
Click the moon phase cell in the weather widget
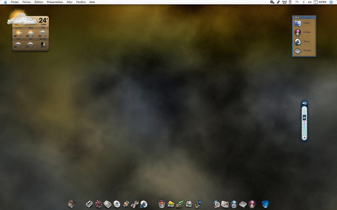pos(42,45)
